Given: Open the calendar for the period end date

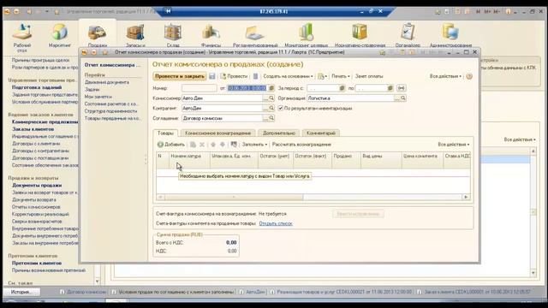Looking at the screenshot, I should click(x=390, y=88).
